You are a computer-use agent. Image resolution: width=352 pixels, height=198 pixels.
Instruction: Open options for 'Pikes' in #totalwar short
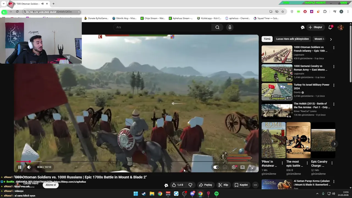[x=282, y=163]
